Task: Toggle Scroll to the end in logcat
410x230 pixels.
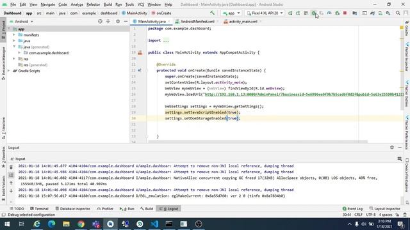Action: pos(11,175)
